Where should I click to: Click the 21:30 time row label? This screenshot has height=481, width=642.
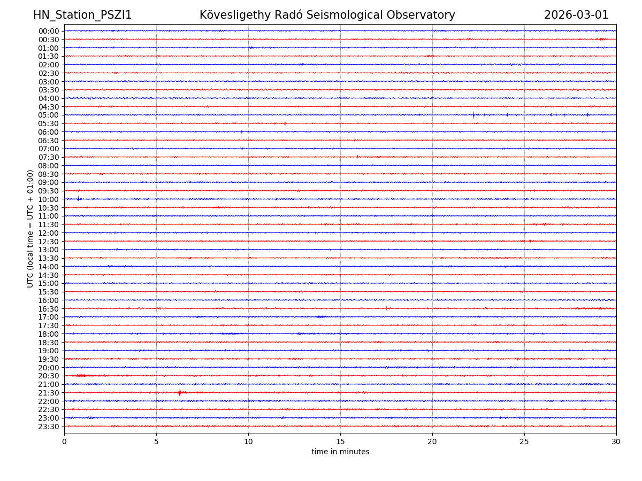(49, 393)
